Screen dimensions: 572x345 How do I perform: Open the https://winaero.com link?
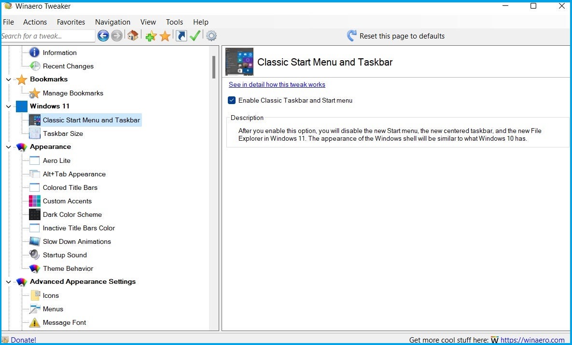click(x=532, y=340)
